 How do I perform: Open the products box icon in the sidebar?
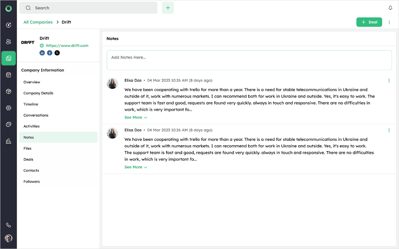9,92
